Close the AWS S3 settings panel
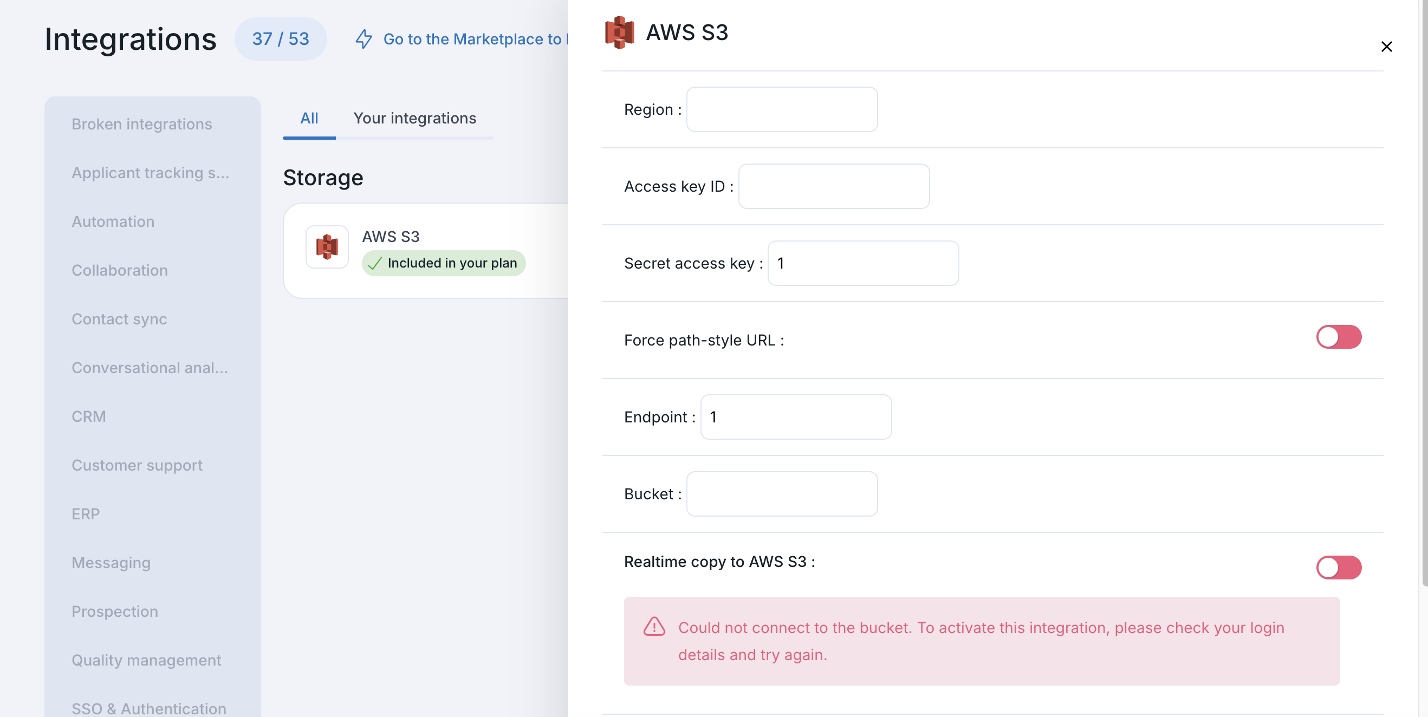1428x717 pixels. (1386, 47)
